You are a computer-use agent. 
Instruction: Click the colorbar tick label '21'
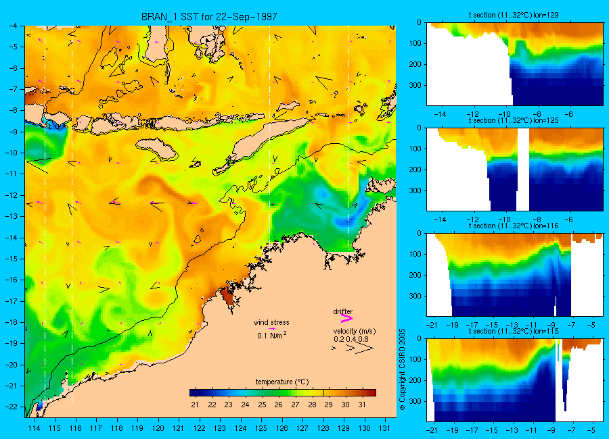tap(195, 405)
